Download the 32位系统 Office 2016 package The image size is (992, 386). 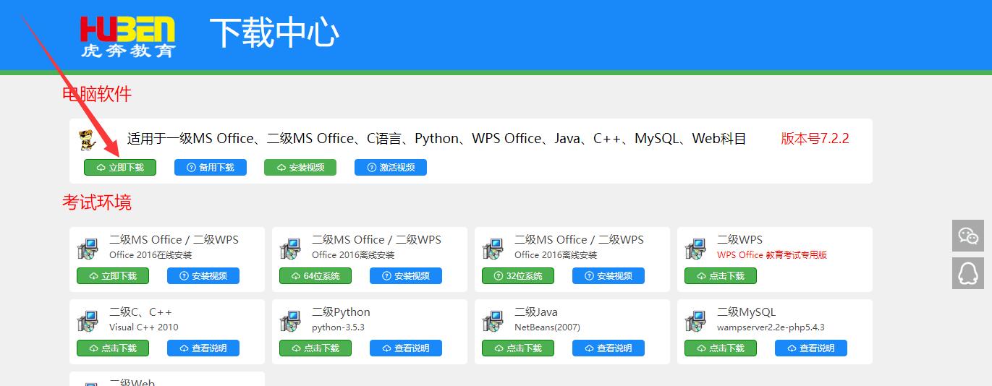coord(518,276)
